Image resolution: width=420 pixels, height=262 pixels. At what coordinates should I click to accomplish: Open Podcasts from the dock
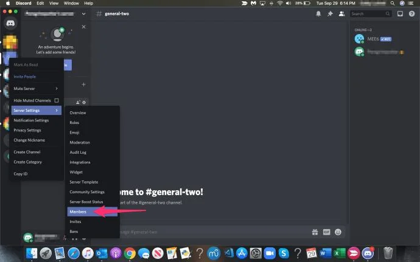116,253
